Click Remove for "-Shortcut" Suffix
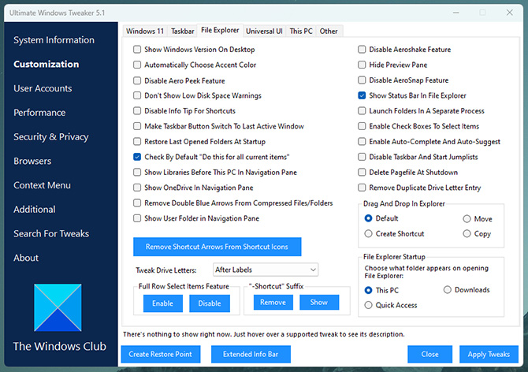 pyautogui.click(x=273, y=303)
